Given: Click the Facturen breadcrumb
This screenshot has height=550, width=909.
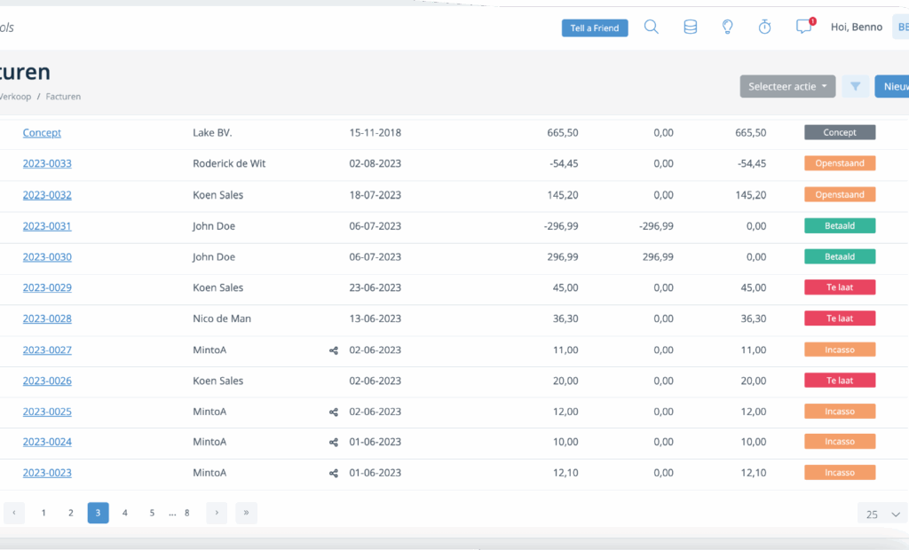Looking at the screenshot, I should click(63, 97).
